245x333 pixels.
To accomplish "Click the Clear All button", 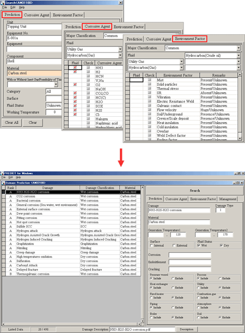I will [x=11, y=122].
